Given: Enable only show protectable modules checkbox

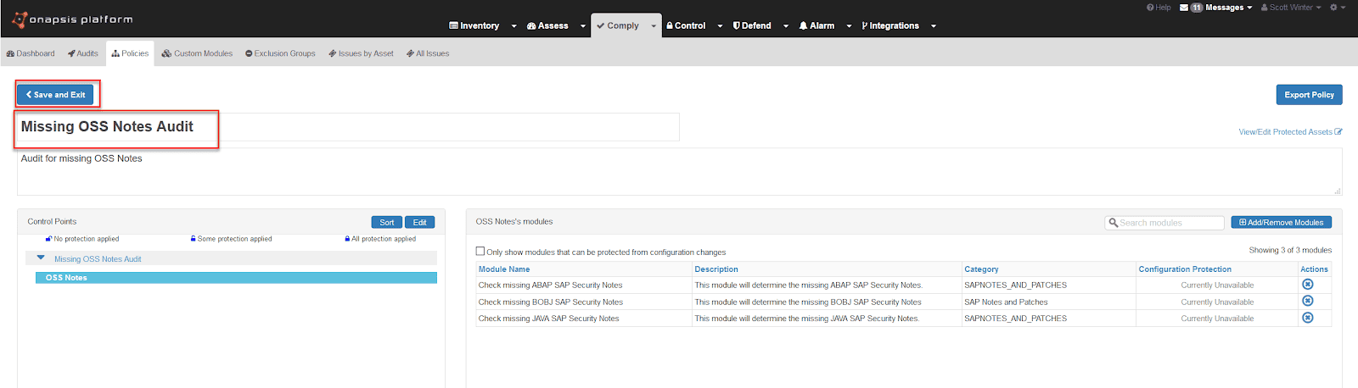Looking at the screenshot, I should [x=480, y=252].
